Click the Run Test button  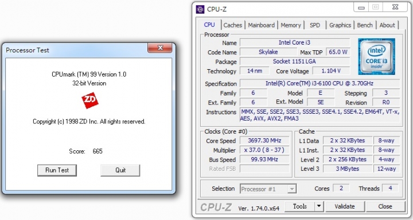pos(57,170)
